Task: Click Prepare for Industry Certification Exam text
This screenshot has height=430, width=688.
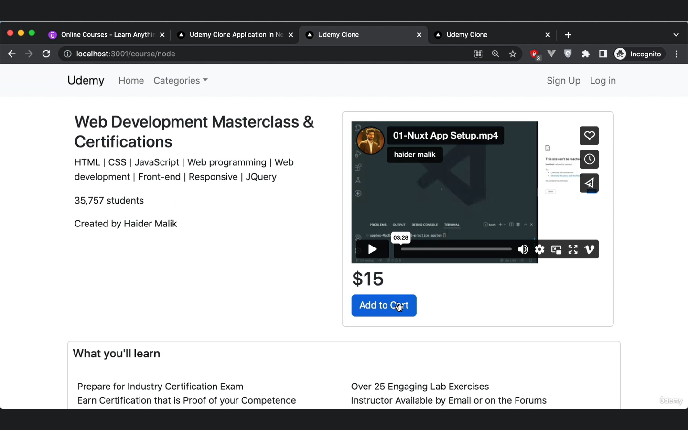Action: pos(160,387)
